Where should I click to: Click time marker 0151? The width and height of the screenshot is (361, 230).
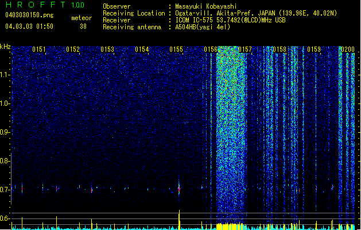pos(39,49)
